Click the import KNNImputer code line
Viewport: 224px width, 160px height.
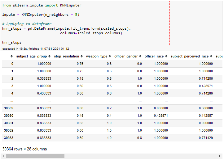(42, 5)
